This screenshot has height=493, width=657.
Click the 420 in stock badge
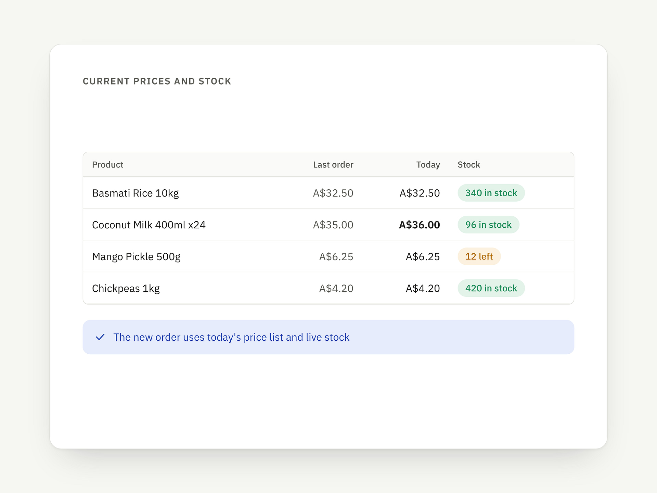coord(491,288)
